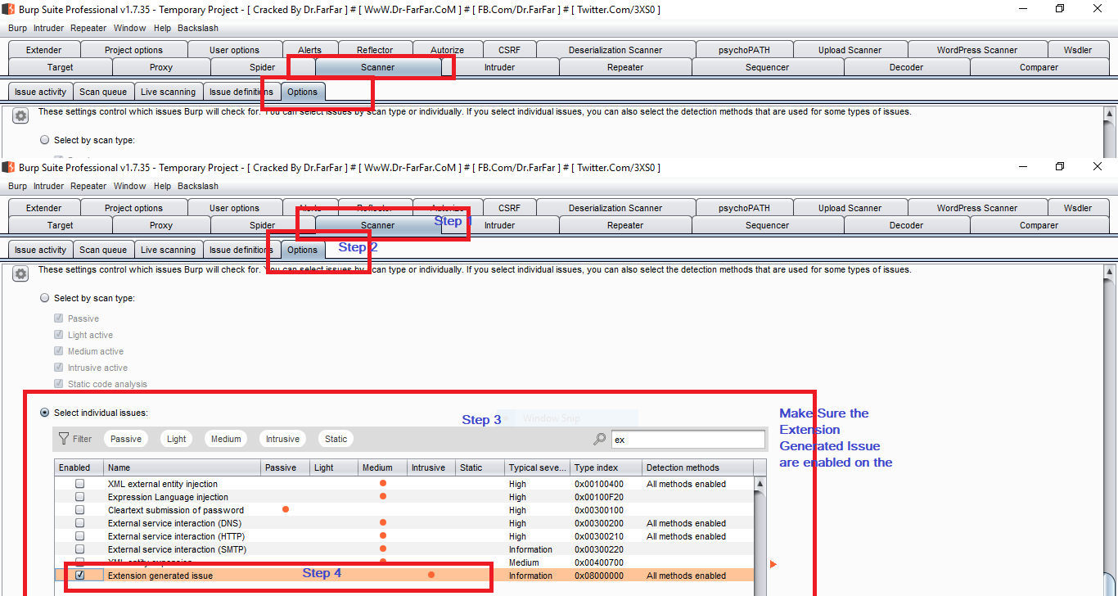Open the psychoPATH tab in lower window
The image size is (1118, 596).
(744, 208)
